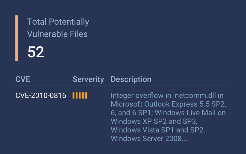The height and width of the screenshot is (154, 246).
Task: Click the horizontal divider under the table headers
Action: coord(122,86)
